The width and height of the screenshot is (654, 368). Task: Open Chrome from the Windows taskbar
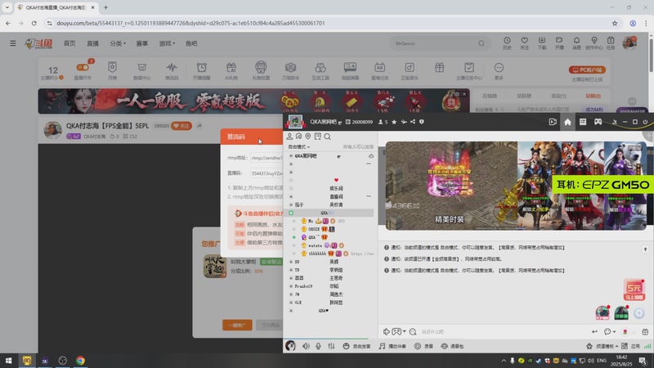click(x=80, y=361)
